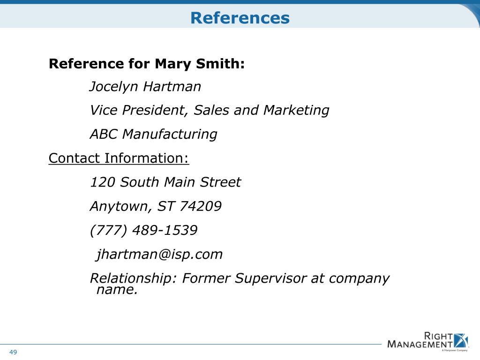Click slide number 49 in footer

(13, 352)
